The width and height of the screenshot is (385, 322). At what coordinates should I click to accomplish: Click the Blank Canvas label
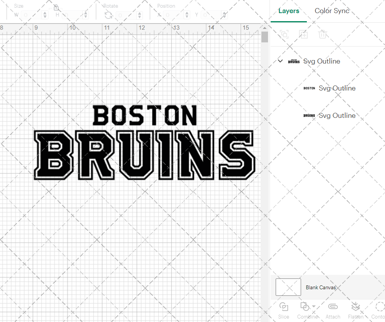point(321,287)
